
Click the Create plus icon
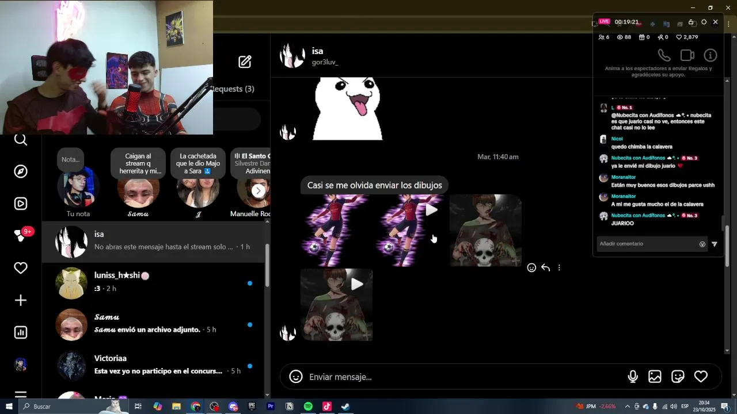coord(21,300)
